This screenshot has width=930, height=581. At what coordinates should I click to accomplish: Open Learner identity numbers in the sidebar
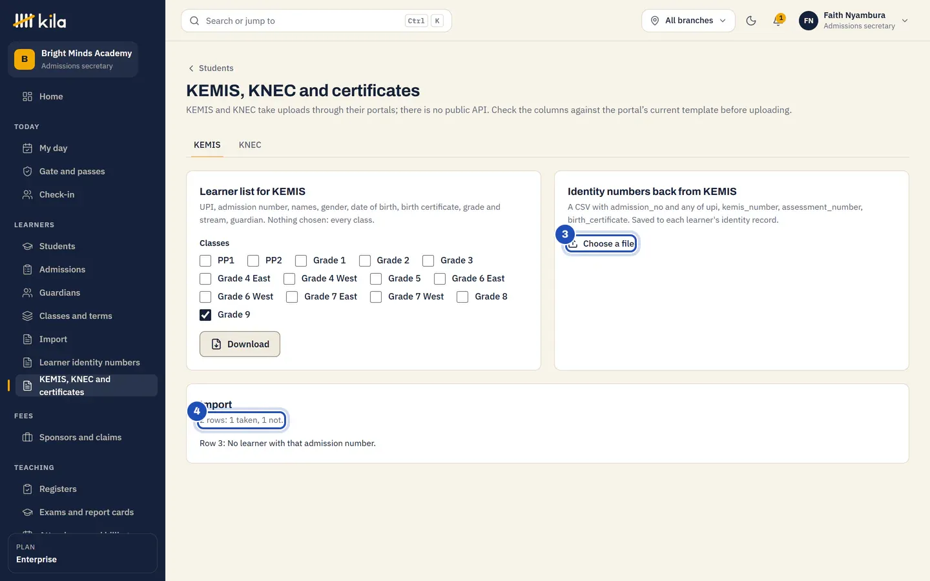tap(86, 362)
